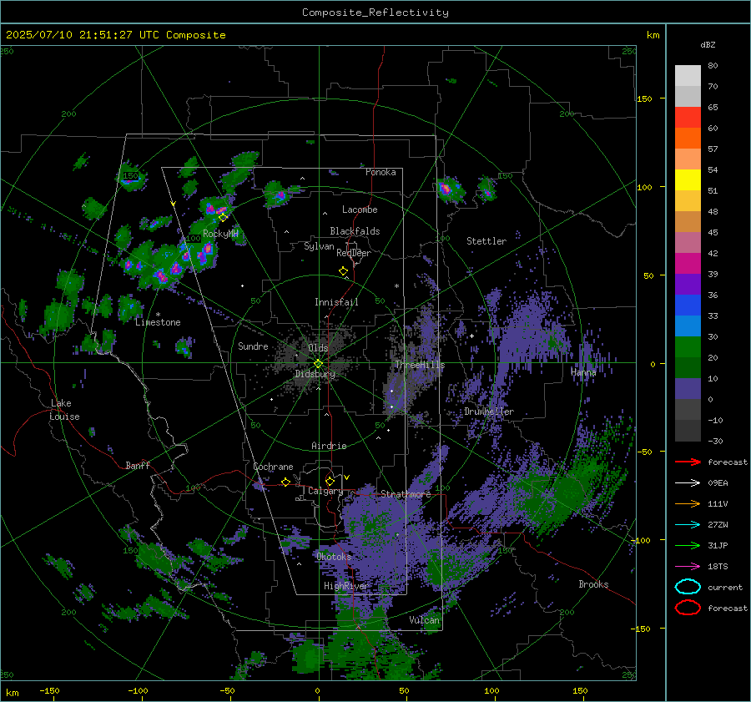Click the Stettler city label
This screenshot has height=702, width=751.
coord(486,241)
